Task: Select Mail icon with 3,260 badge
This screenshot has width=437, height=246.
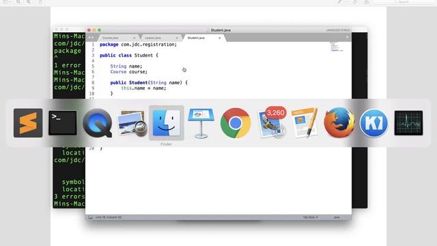Action: [271, 123]
